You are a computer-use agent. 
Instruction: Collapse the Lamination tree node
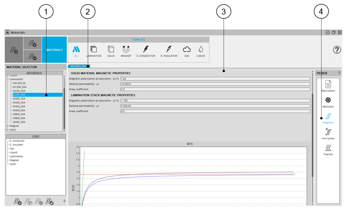click(x=8, y=79)
